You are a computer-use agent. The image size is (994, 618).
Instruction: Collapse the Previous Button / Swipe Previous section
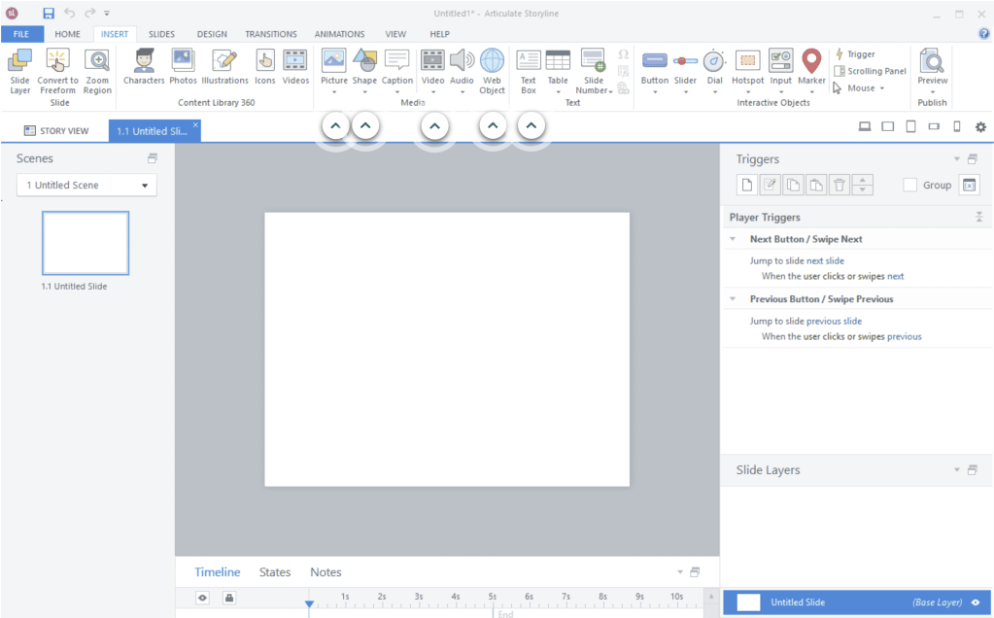coord(733,299)
